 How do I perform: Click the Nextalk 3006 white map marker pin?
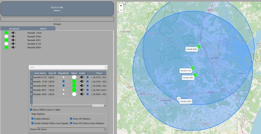coord(179,99)
